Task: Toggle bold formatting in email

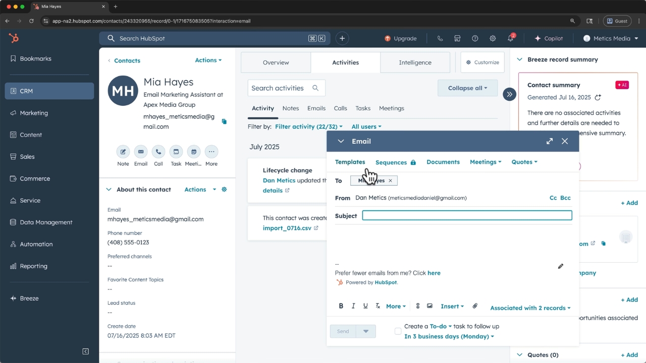Action: click(x=341, y=306)
